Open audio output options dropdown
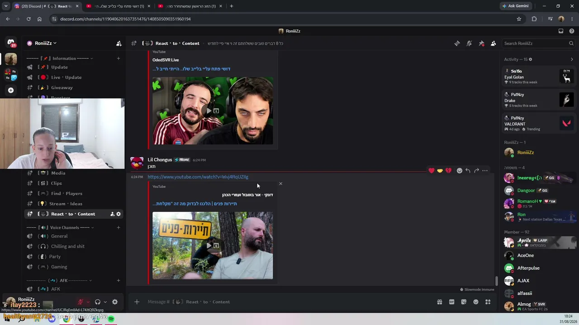 (x=105, y=302)
